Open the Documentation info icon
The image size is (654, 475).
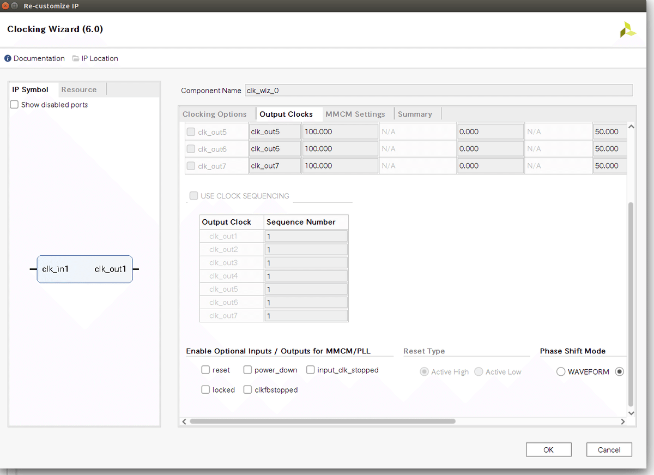8,58
